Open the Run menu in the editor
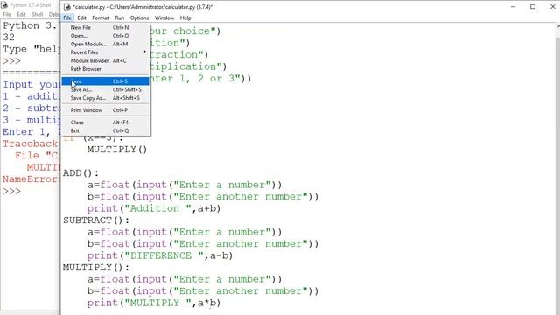 [x=120, y=17]
